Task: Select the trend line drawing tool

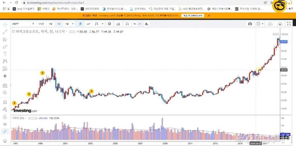Action: [5, 32]
